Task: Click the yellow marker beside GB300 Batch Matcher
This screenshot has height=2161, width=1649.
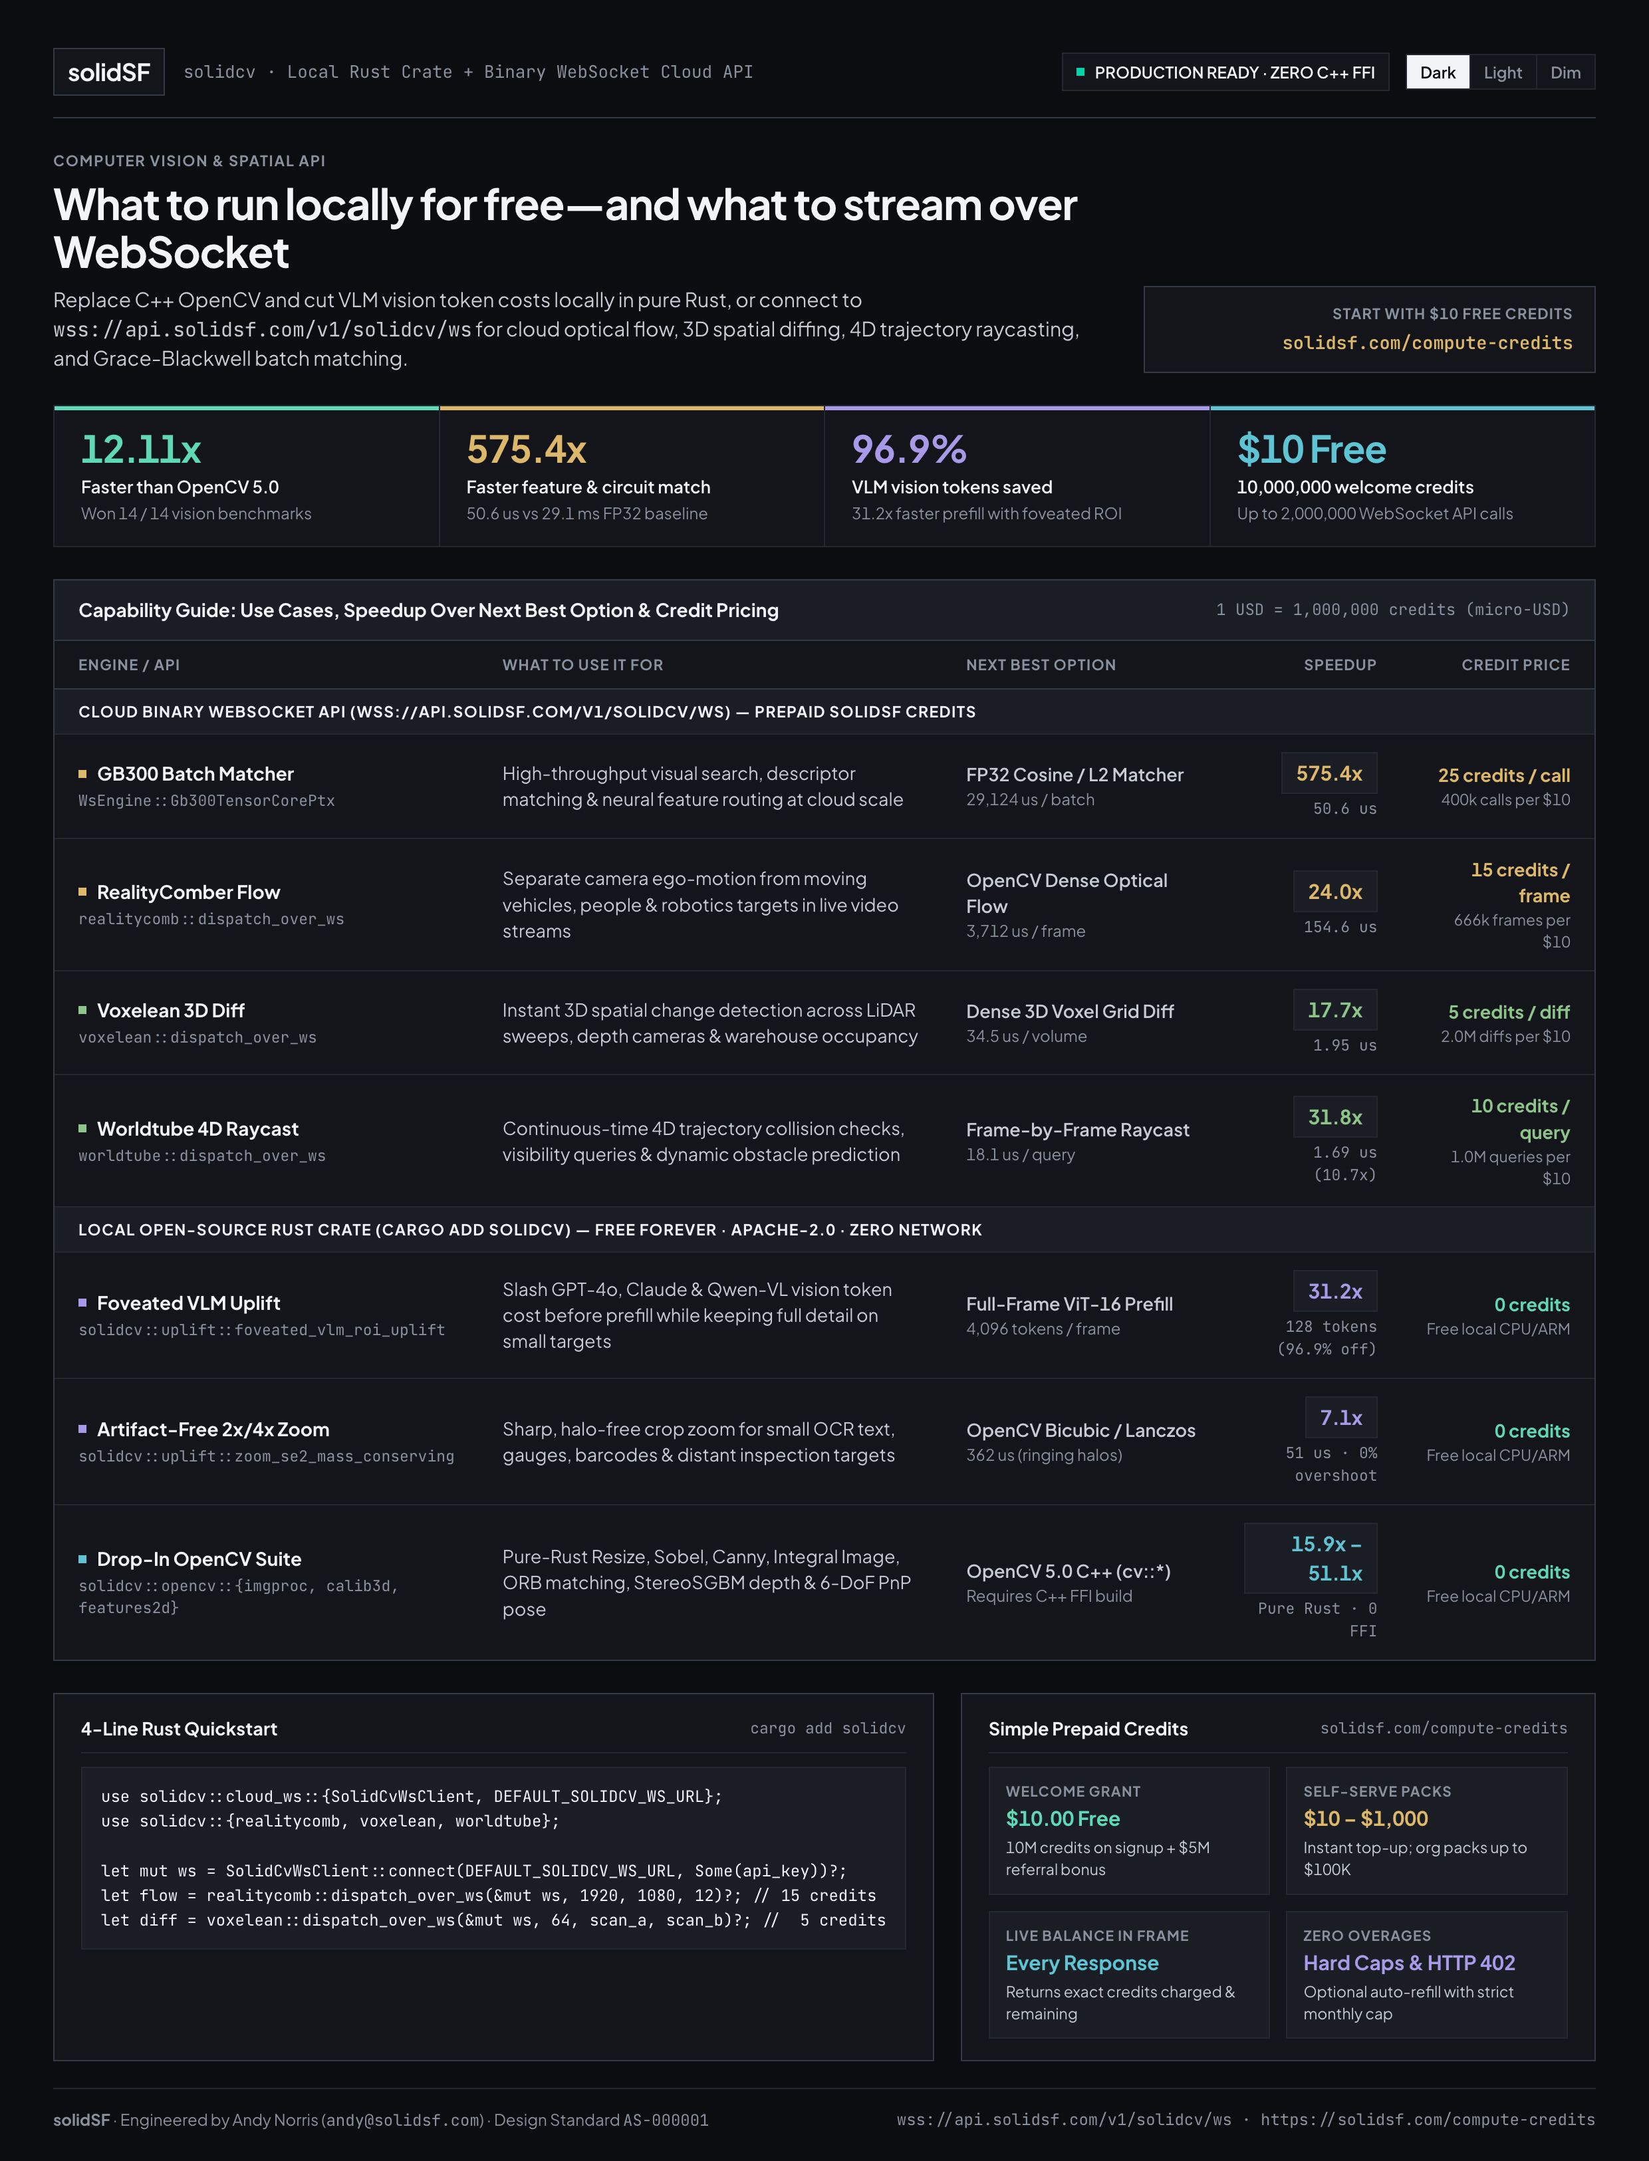Action: [x=82, y=775]
